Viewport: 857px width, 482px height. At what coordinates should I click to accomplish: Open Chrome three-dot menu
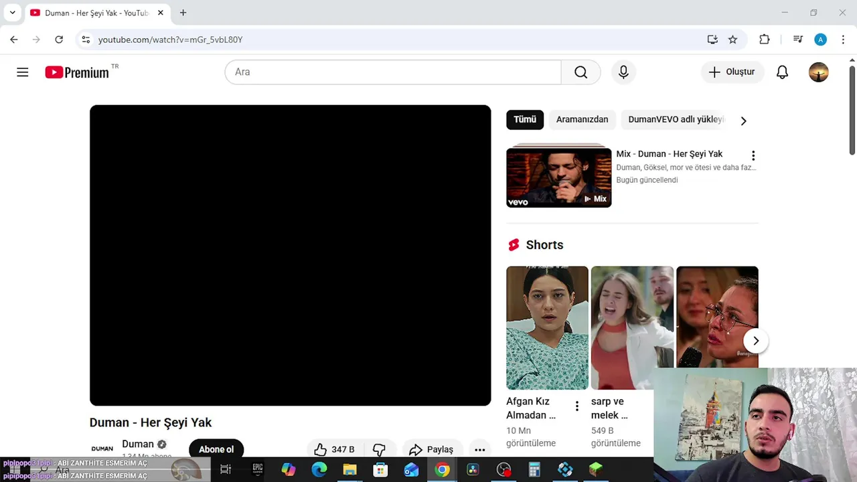click(x=843, y=39)
